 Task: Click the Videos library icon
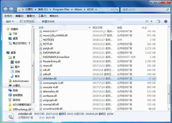click(x=12, y=62)
